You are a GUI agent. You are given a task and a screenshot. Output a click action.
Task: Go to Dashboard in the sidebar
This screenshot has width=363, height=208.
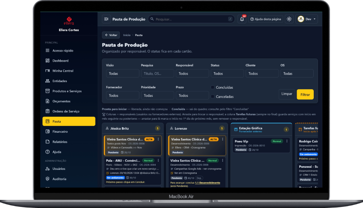(x=69, y=60)
